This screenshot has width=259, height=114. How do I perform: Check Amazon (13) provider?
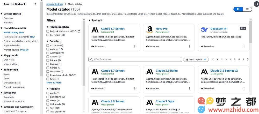pos(48,49)
